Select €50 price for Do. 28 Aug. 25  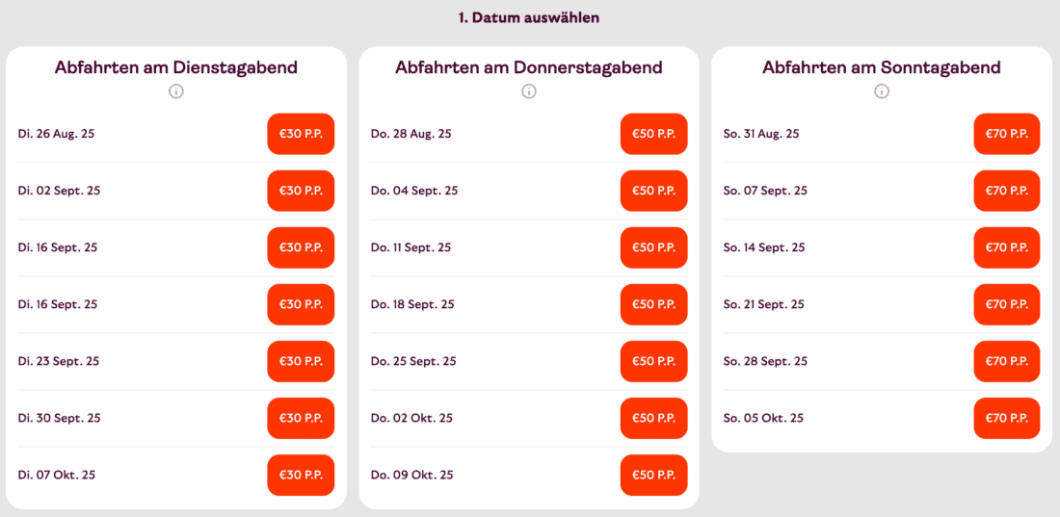[x=653, y=134]
